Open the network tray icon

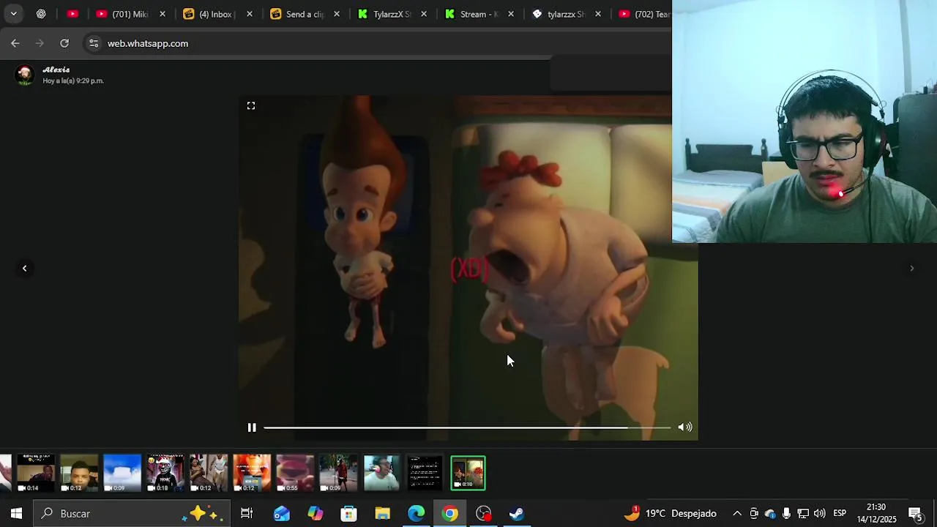pos(803,514)
